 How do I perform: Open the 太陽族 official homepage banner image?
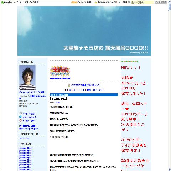click(x=60, y=71)
